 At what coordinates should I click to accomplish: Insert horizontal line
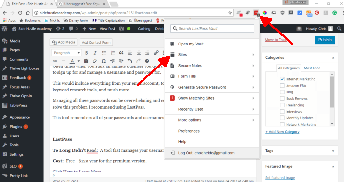coord(63,61)
